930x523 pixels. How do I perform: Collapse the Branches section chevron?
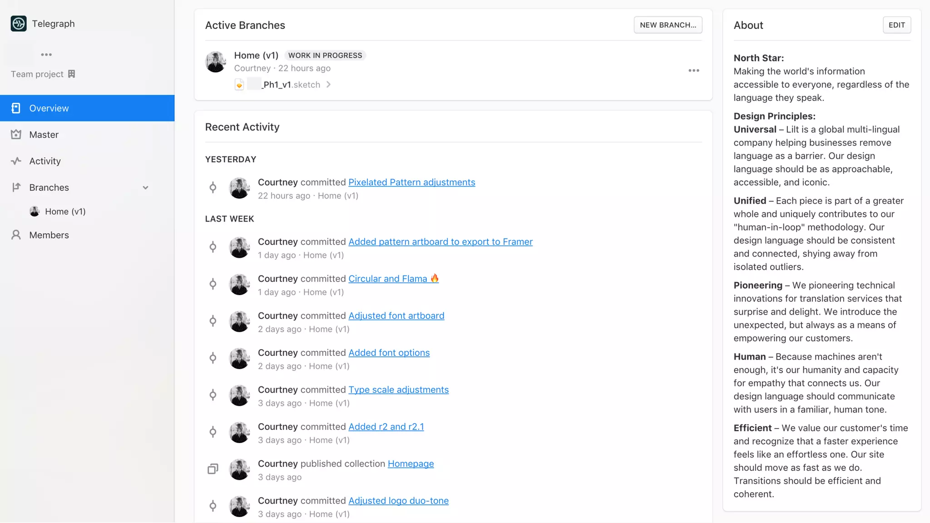[x=145, y=187]
